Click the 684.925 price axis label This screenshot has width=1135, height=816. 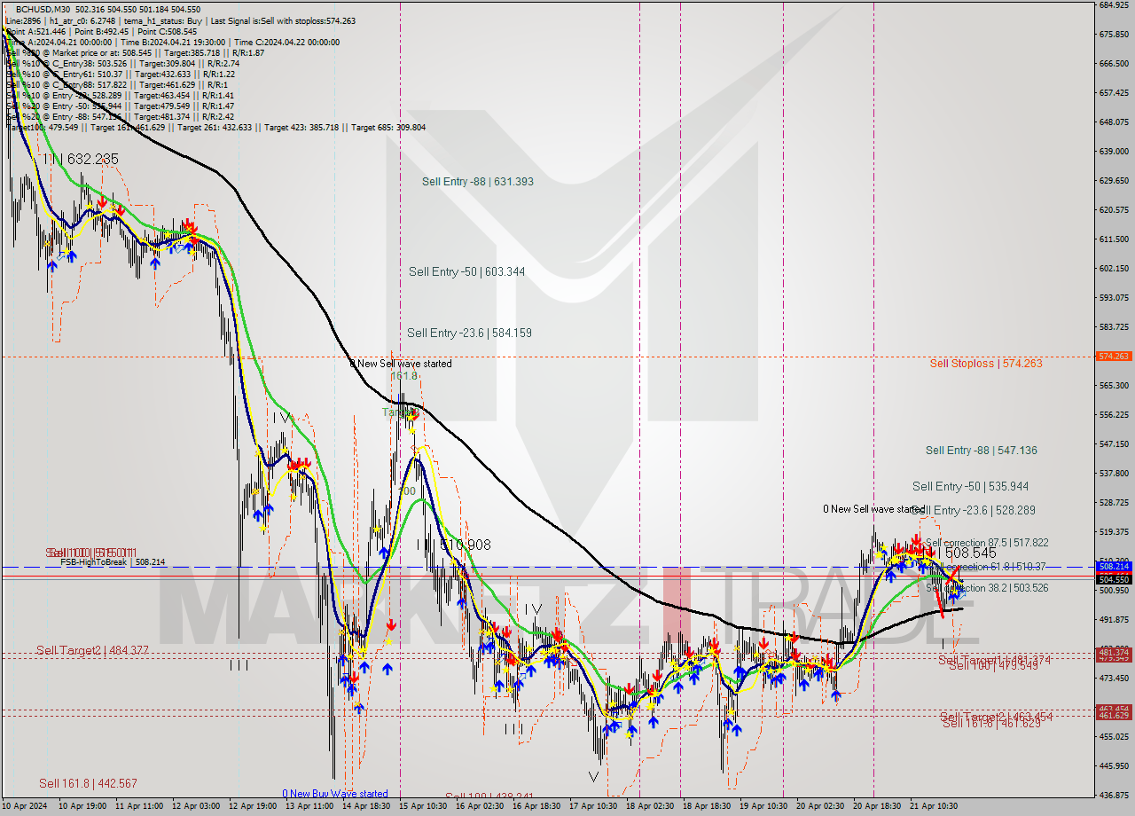(1114, 5)
